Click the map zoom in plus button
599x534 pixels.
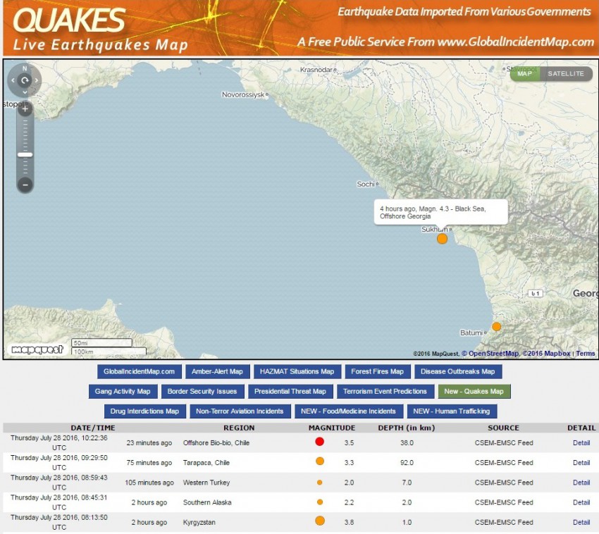coord(25,109)
